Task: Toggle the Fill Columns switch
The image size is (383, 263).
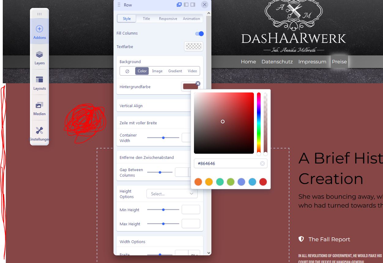Action: [x=199, y=33]
